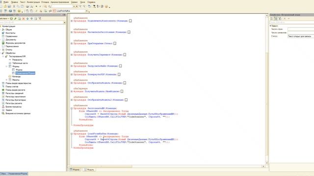Click the red delete X in configuration panel
314x176 pixels.
pos(24,19)
